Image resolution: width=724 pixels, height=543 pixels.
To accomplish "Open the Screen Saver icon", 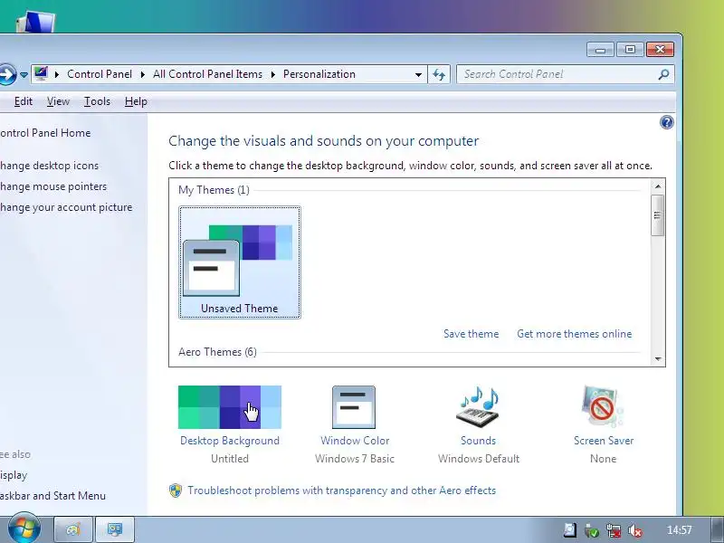I will 603,406.
